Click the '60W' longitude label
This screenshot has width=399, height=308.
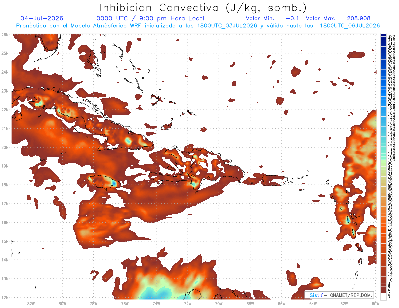[375, 303]
